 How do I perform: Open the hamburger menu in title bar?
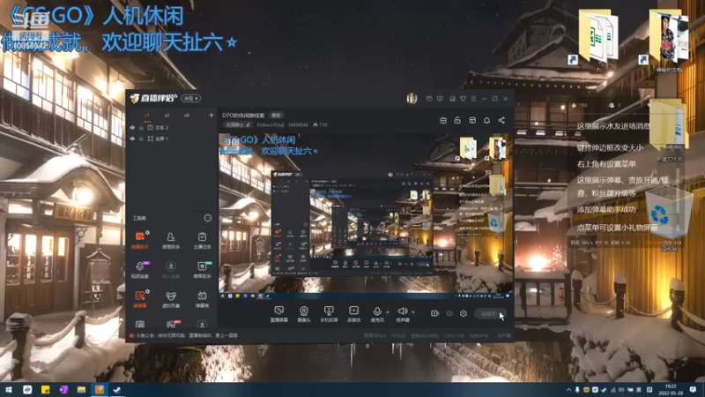tap(473, 99)
